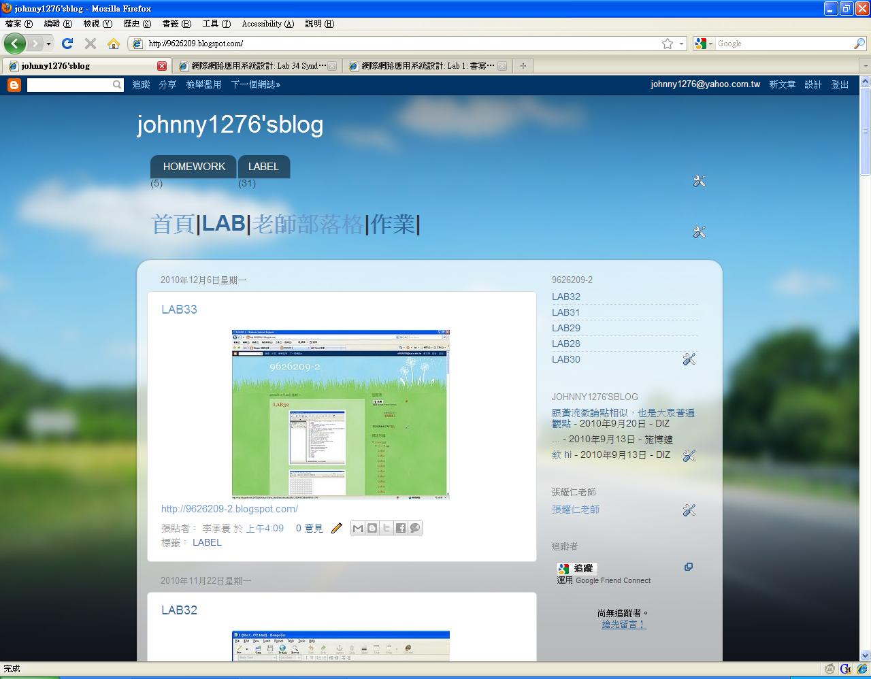
Task: Open the 作業 page link
Action: 393,224
